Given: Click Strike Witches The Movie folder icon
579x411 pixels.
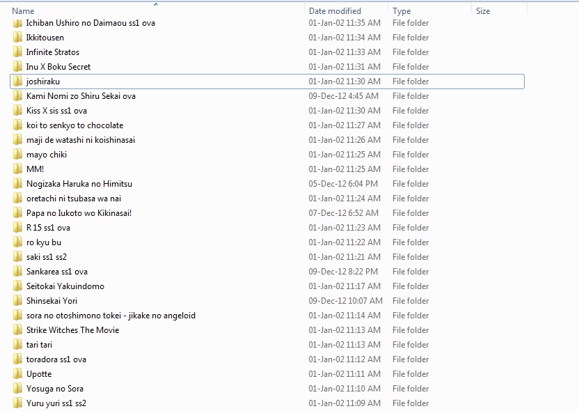Looking at the screenshot, I should coord(17,330).
